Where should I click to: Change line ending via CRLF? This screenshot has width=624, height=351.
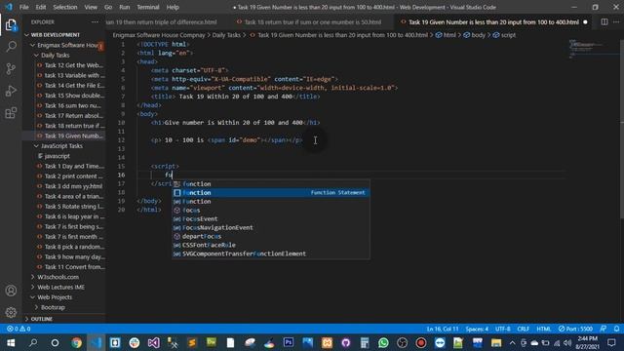point(523,329)
